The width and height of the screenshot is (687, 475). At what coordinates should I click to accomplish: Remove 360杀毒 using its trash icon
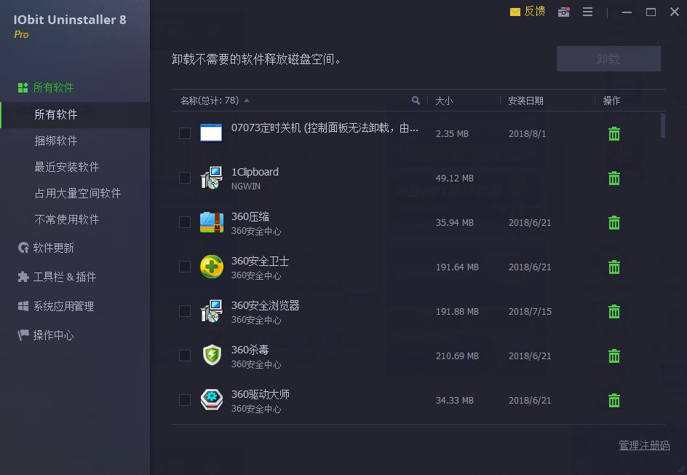[613, 356]
